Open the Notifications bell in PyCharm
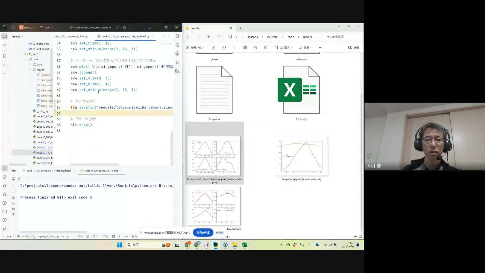This screenshot has height=273, width=485. pos(177,36)
